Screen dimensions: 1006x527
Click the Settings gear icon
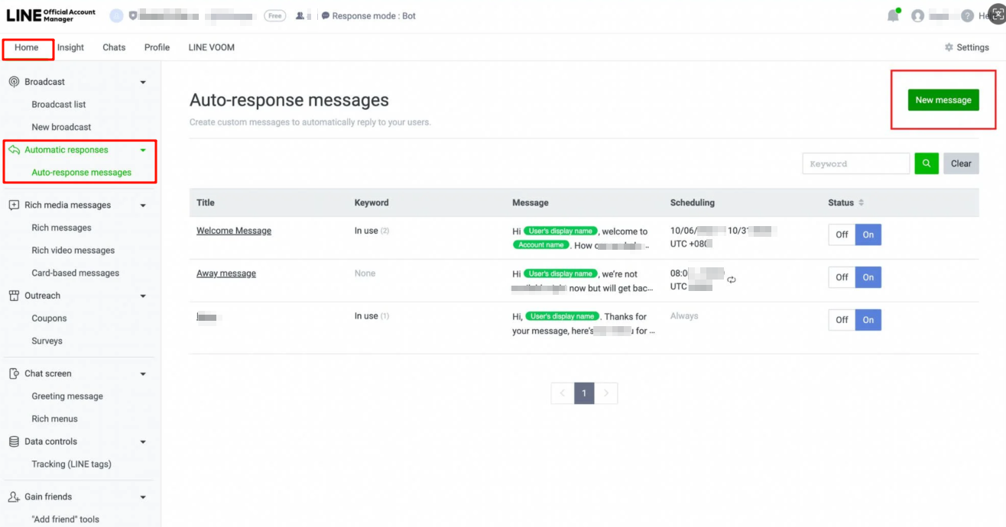click(949, 47)
